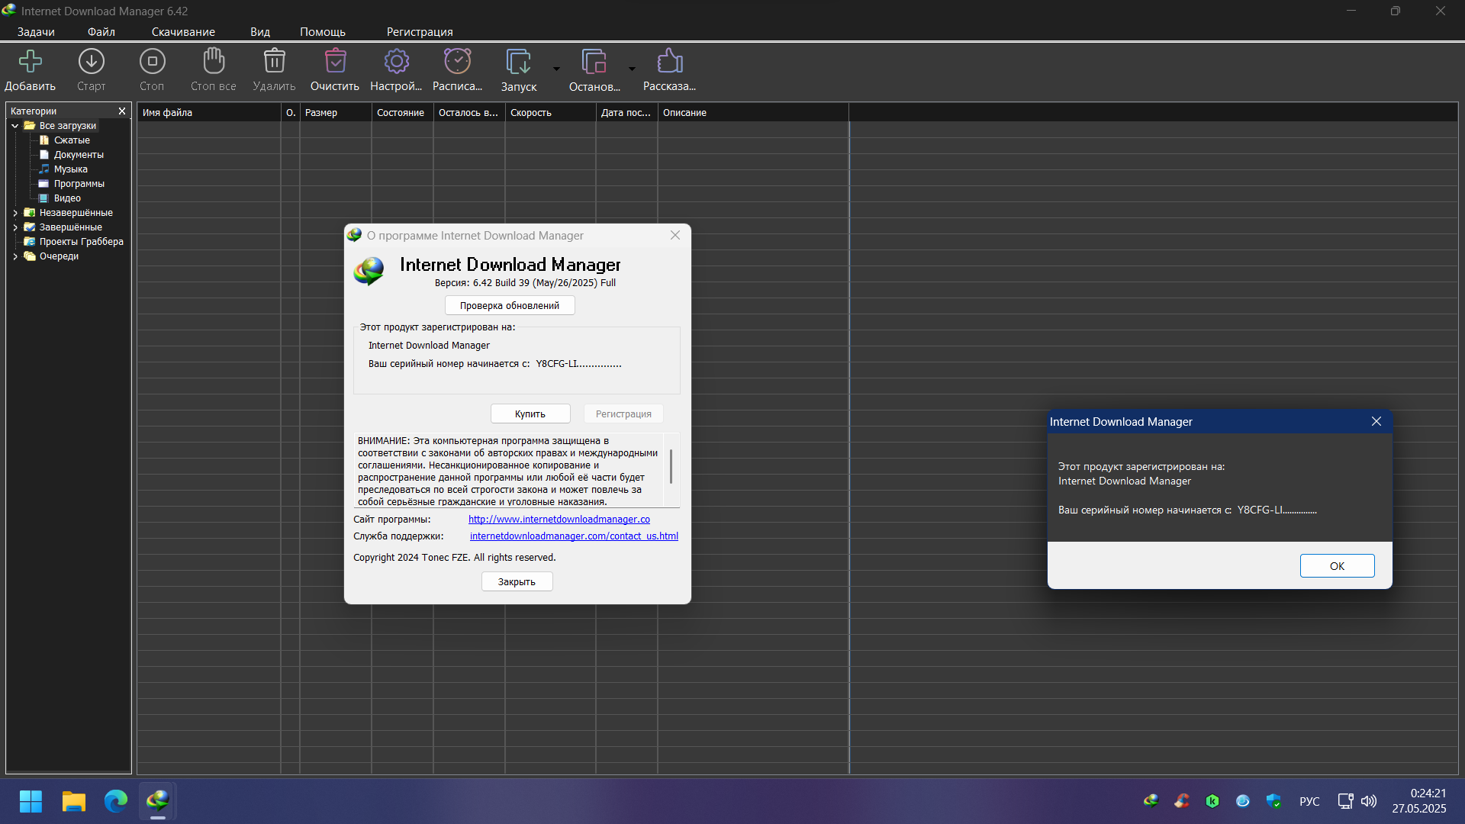Expand the Завершённые category
This screenshot has width=1465, height=824.
click(x=15, y=227)
